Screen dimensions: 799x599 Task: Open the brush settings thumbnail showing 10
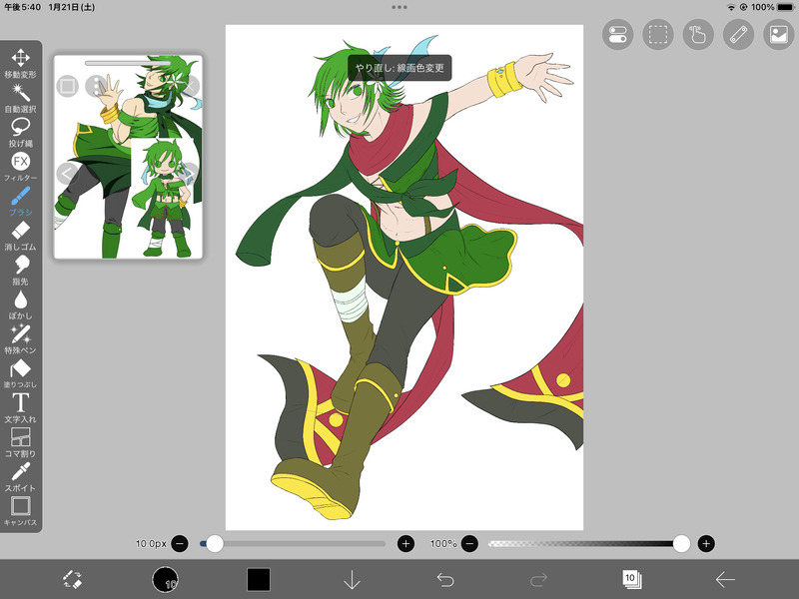click(x=165, y=580)
